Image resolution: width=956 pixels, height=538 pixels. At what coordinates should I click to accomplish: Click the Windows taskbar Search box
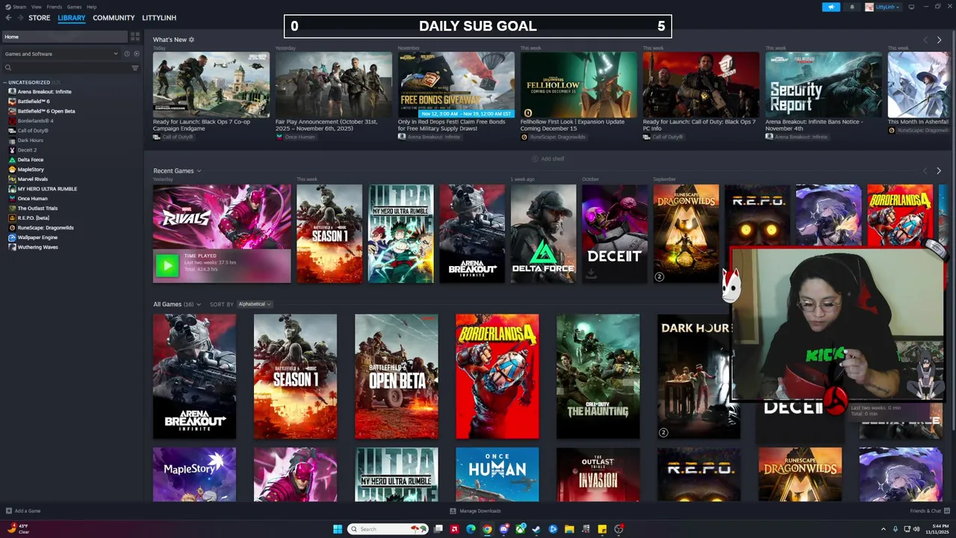tap(388, 529)
